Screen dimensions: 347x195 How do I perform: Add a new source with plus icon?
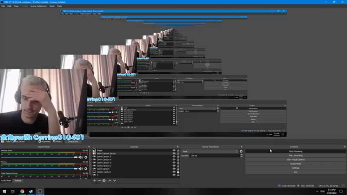point(95,181)
